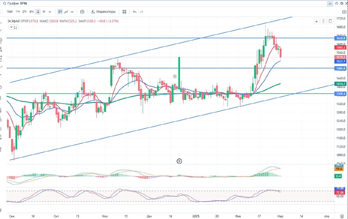Click the 50.00 label on the stochastic scale

click(x=340, y=196)
